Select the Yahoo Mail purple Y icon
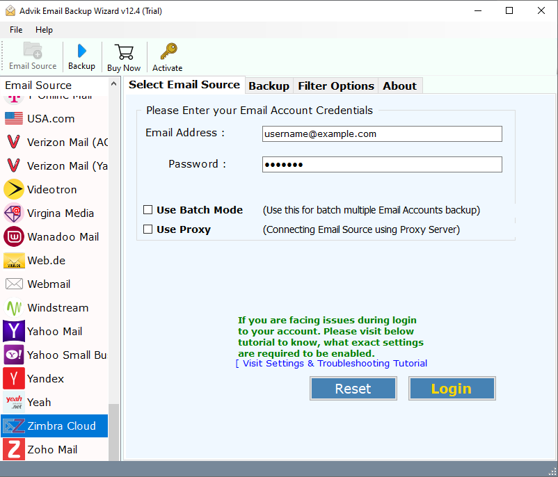 click(x=14, y=331)
